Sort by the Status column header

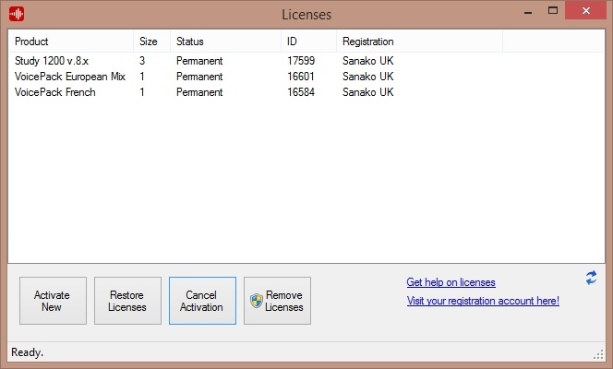click(226, 42)
